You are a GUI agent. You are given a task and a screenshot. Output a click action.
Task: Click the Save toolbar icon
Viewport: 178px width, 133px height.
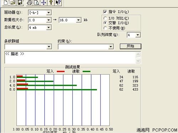20,2
